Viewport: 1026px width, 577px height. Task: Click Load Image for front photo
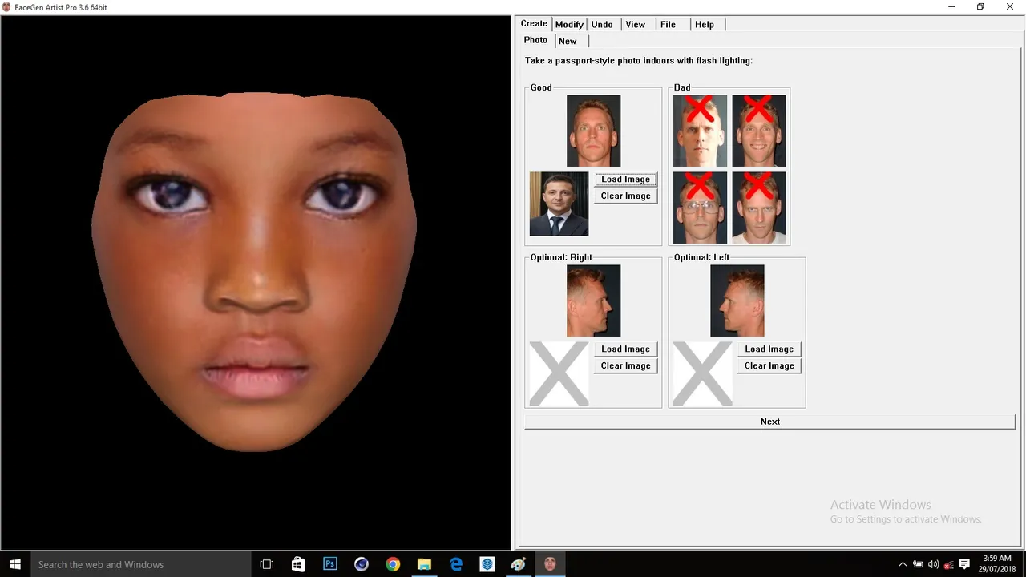pos(626,180)
